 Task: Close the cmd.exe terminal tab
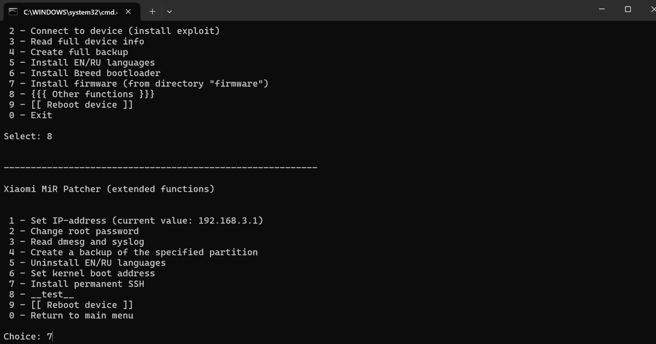[x=128, y=12]
